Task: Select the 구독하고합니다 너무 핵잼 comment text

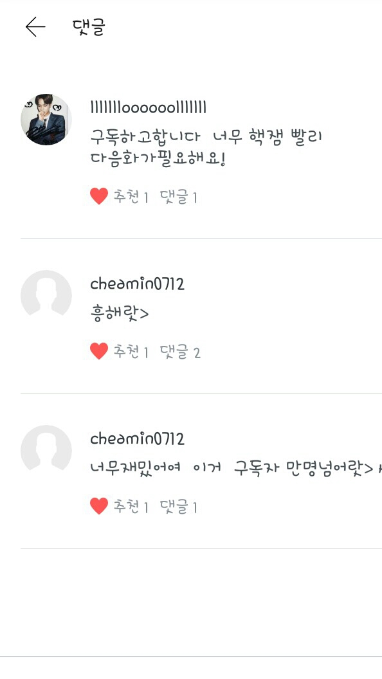Action: (x=206, y=149)
